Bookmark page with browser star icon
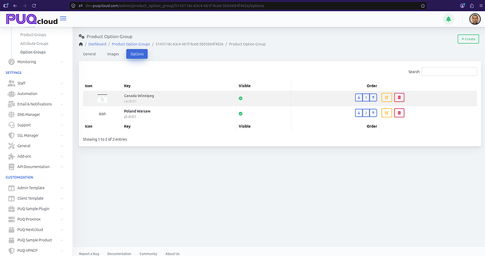The image size is (485, 256). pos(423,6)
